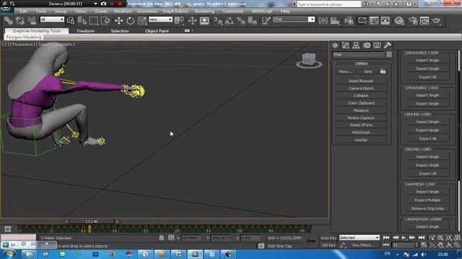Switch to the Modify command panel
Viewport: 462px width, 259px height.
click(345, 45)
